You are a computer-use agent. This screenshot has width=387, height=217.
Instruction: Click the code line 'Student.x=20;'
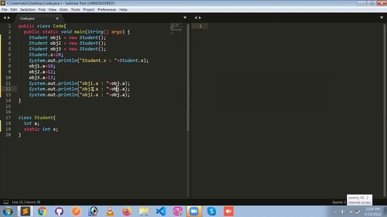46,55
